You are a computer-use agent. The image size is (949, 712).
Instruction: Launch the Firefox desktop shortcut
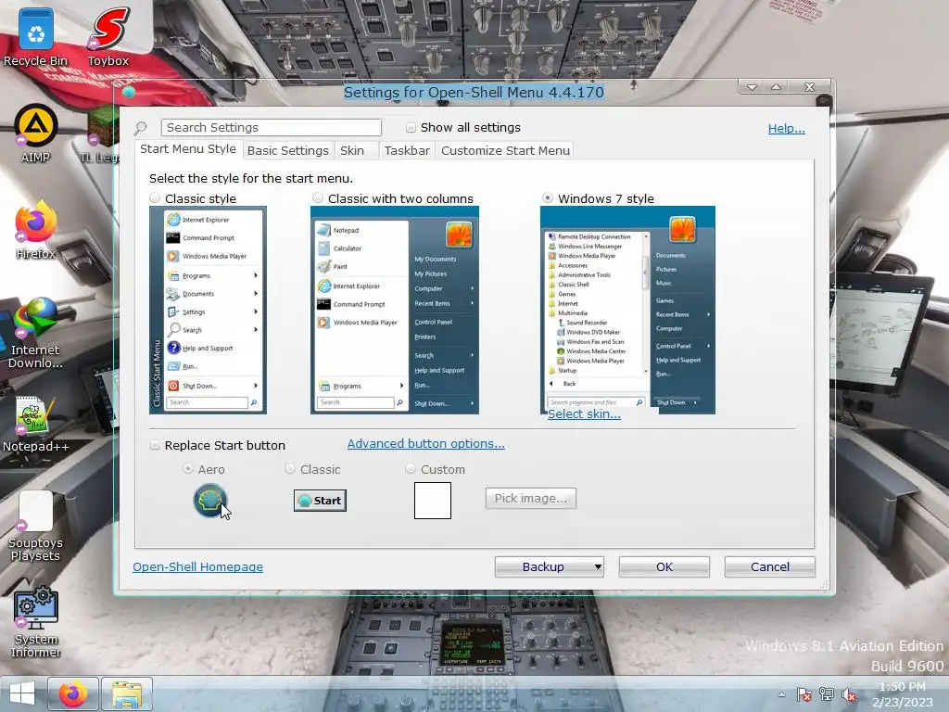point(36,230)
